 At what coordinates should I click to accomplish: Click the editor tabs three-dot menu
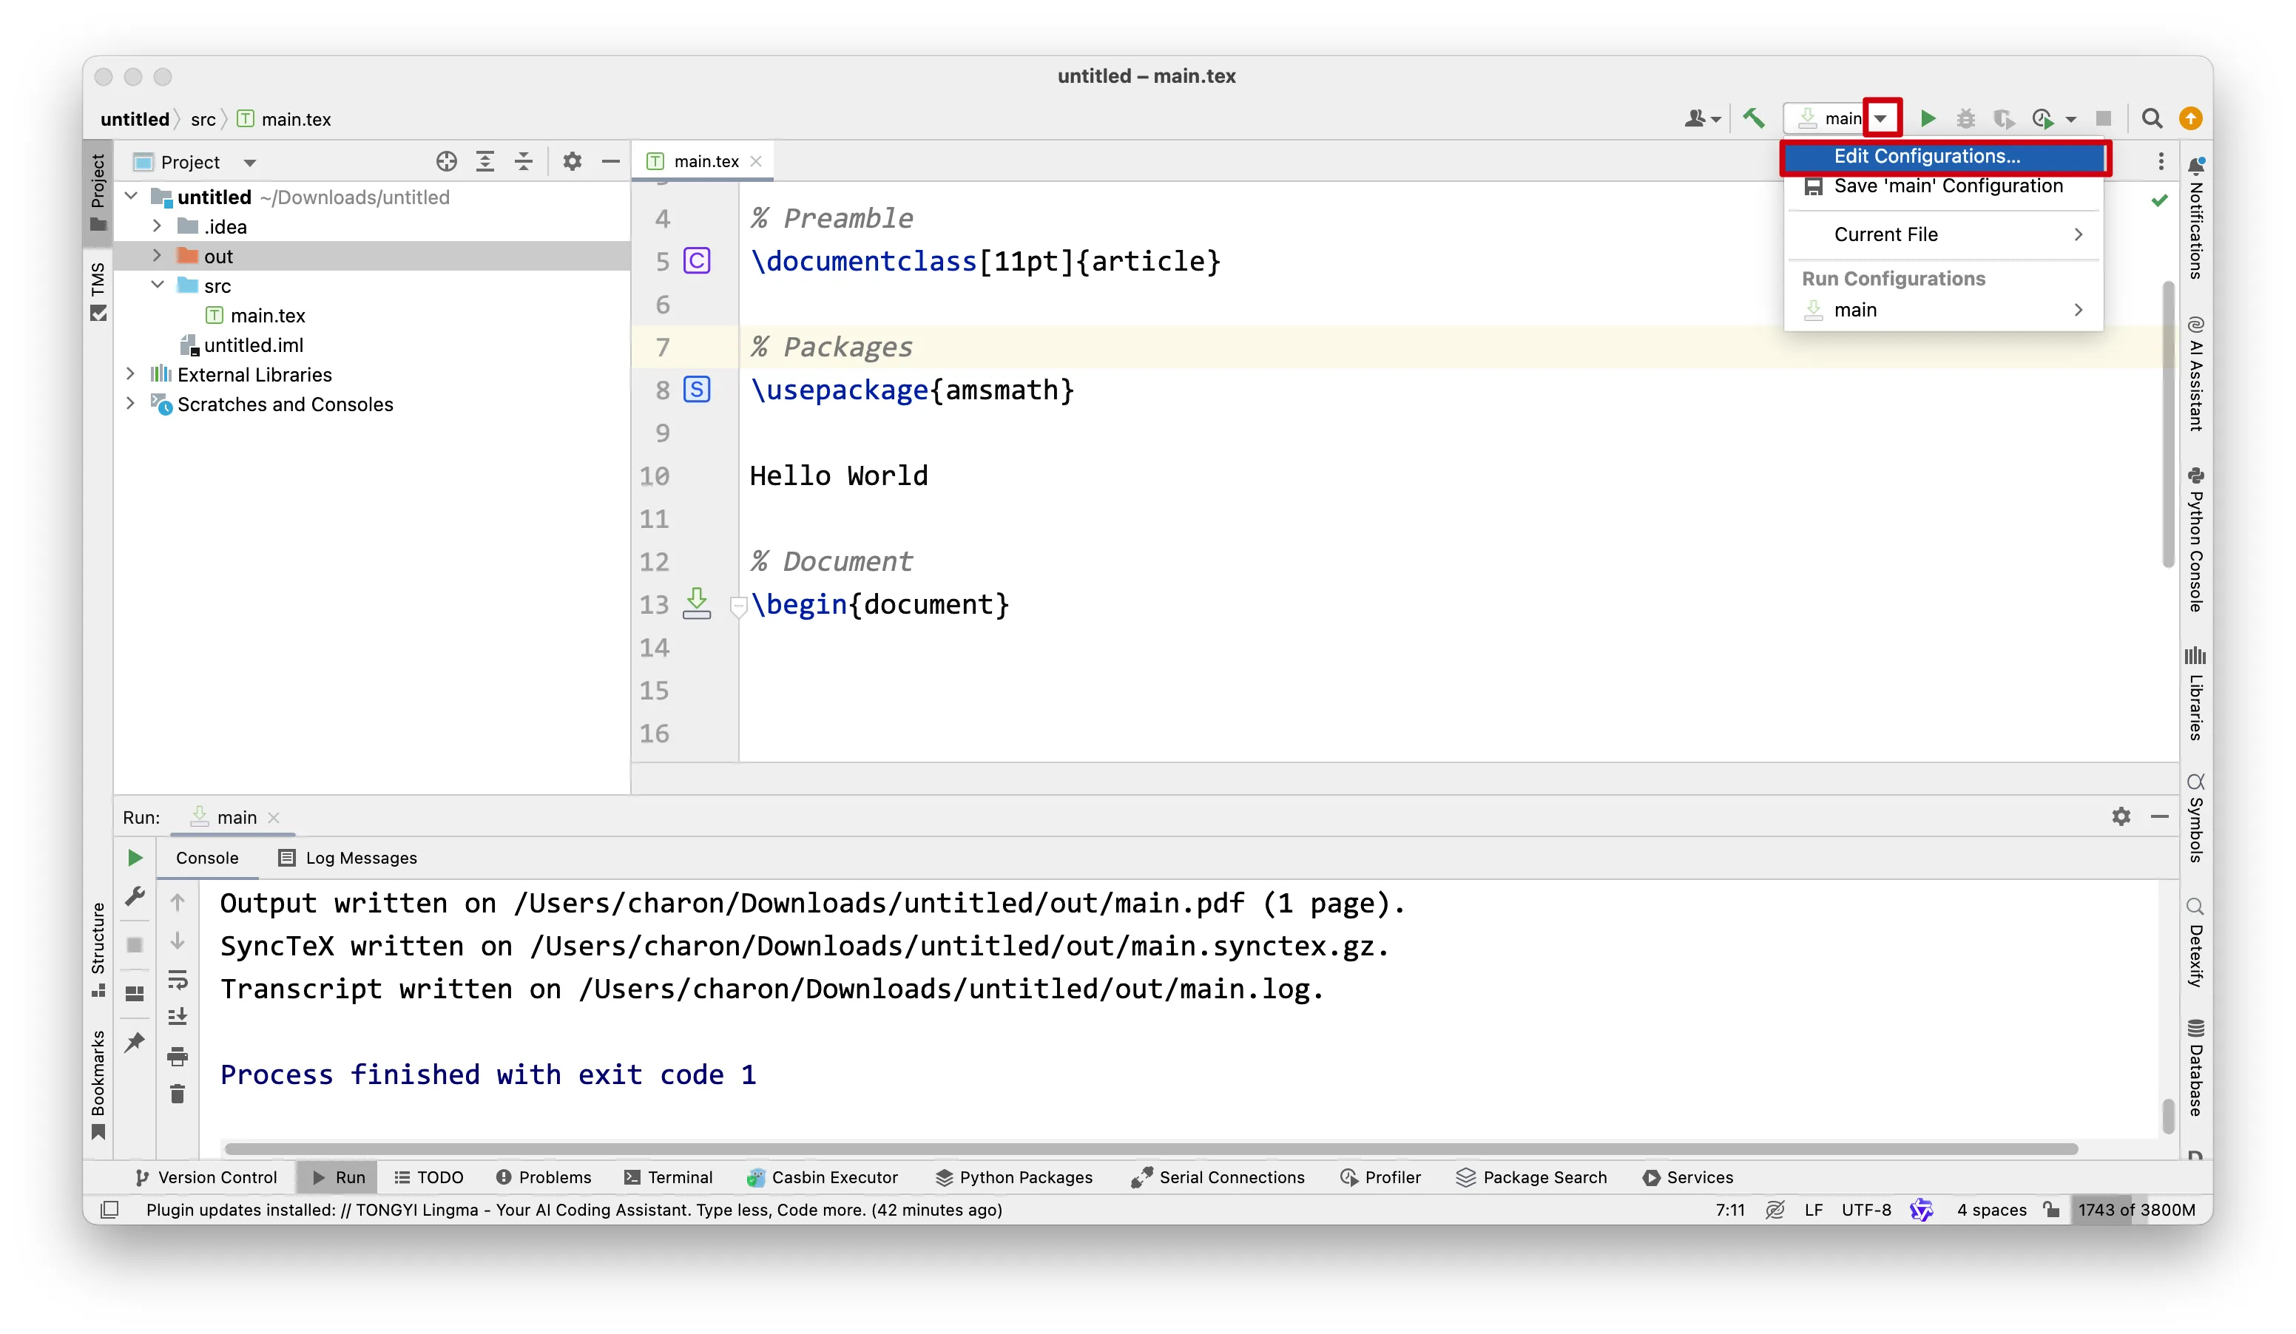tap(2160, 161)
